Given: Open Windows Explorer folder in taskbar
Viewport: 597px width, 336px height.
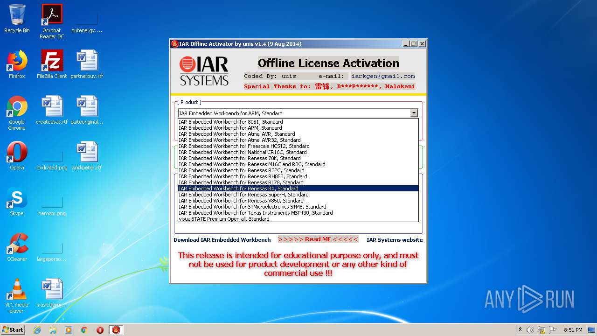Looking at the screenshot, I should click(53, 330).
